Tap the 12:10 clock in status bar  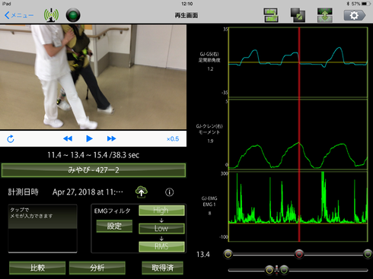click(187, 4)
